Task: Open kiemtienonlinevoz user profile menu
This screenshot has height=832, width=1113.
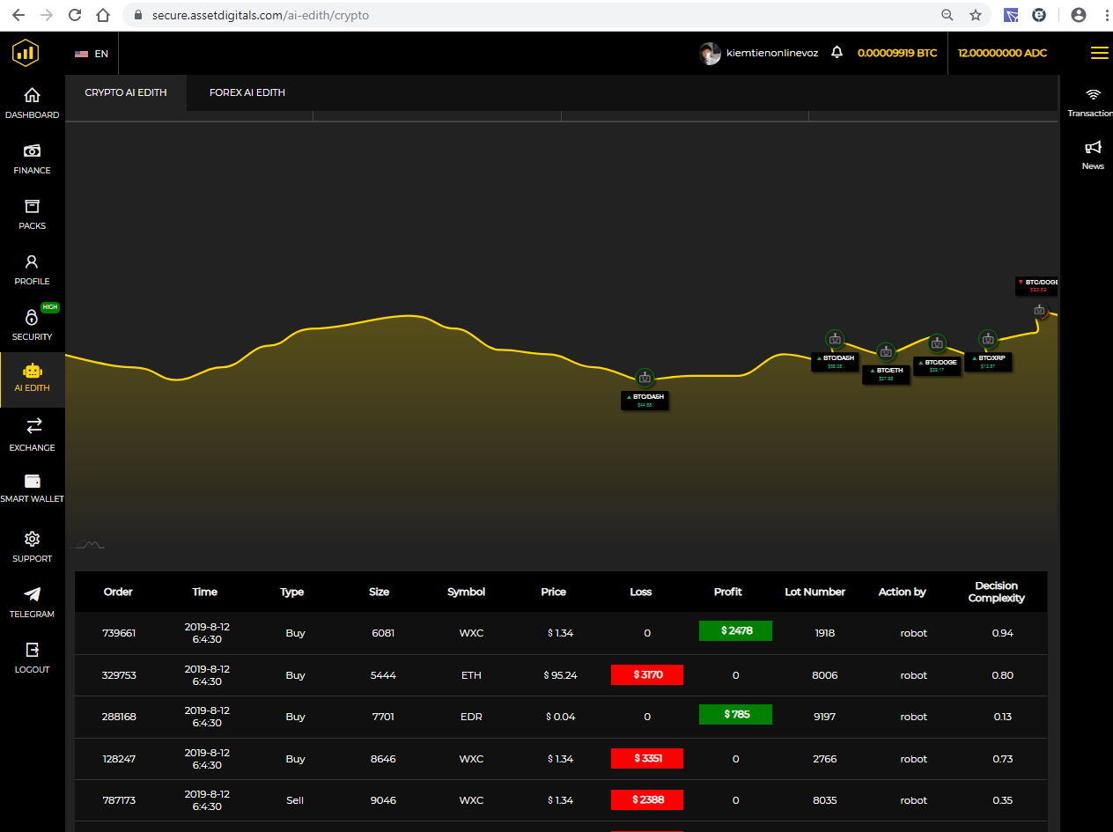Action: click(x=759, y=54)
